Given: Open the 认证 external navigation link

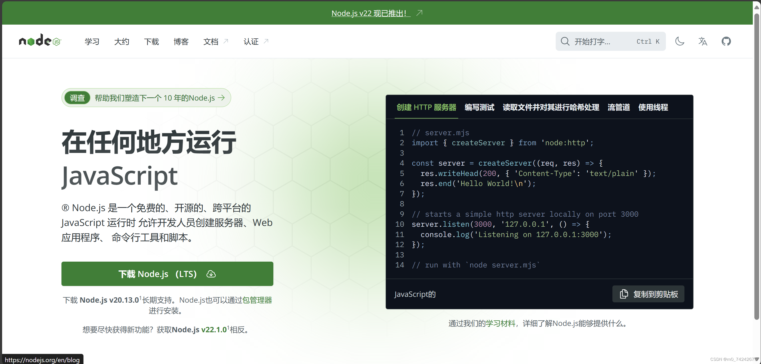Looking at the screenshot, I should pos(256,42).
